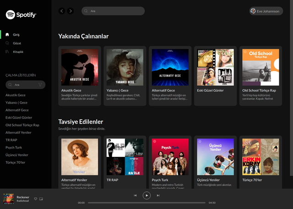Open the Alternatif Yeniler cover art
This screenshot has height=209, width=293.
click(80, 157)
